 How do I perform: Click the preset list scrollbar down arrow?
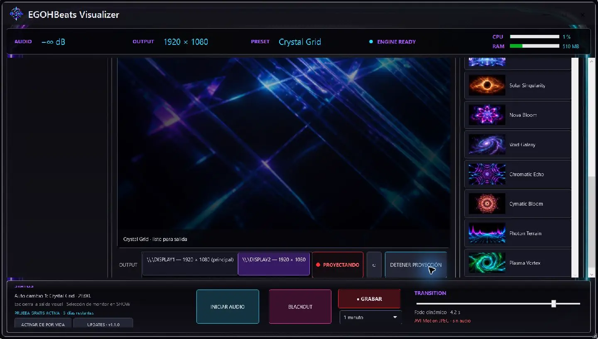pyautogui.click(x=592, y=274)
